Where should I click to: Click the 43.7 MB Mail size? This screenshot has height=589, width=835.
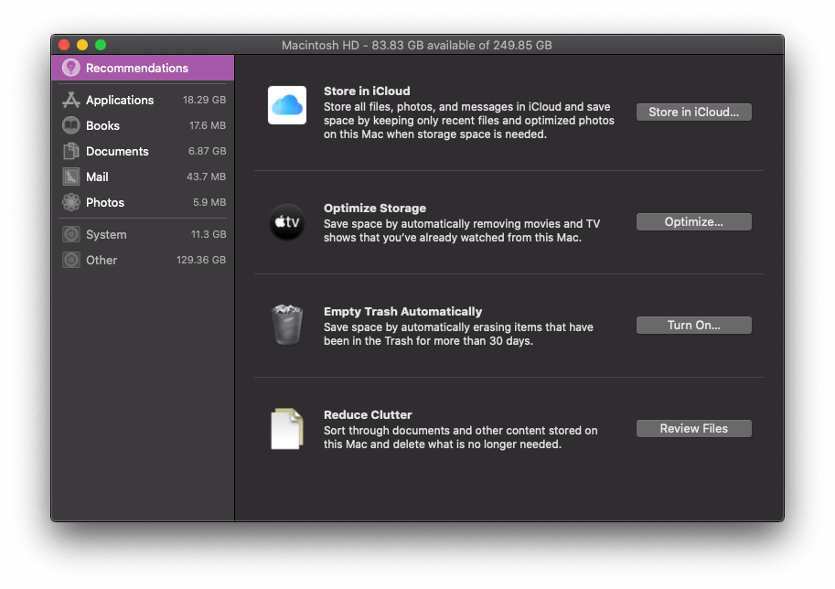206,177
